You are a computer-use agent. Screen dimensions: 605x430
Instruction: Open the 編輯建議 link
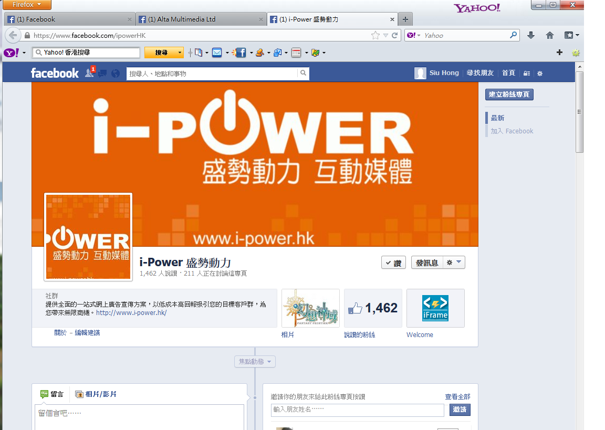[87, 333]
